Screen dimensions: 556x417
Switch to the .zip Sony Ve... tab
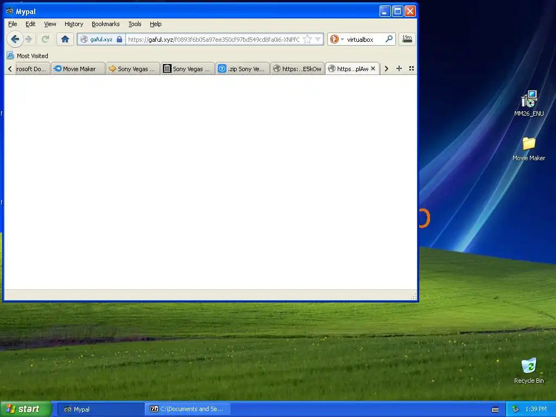(x=243, y=69)
